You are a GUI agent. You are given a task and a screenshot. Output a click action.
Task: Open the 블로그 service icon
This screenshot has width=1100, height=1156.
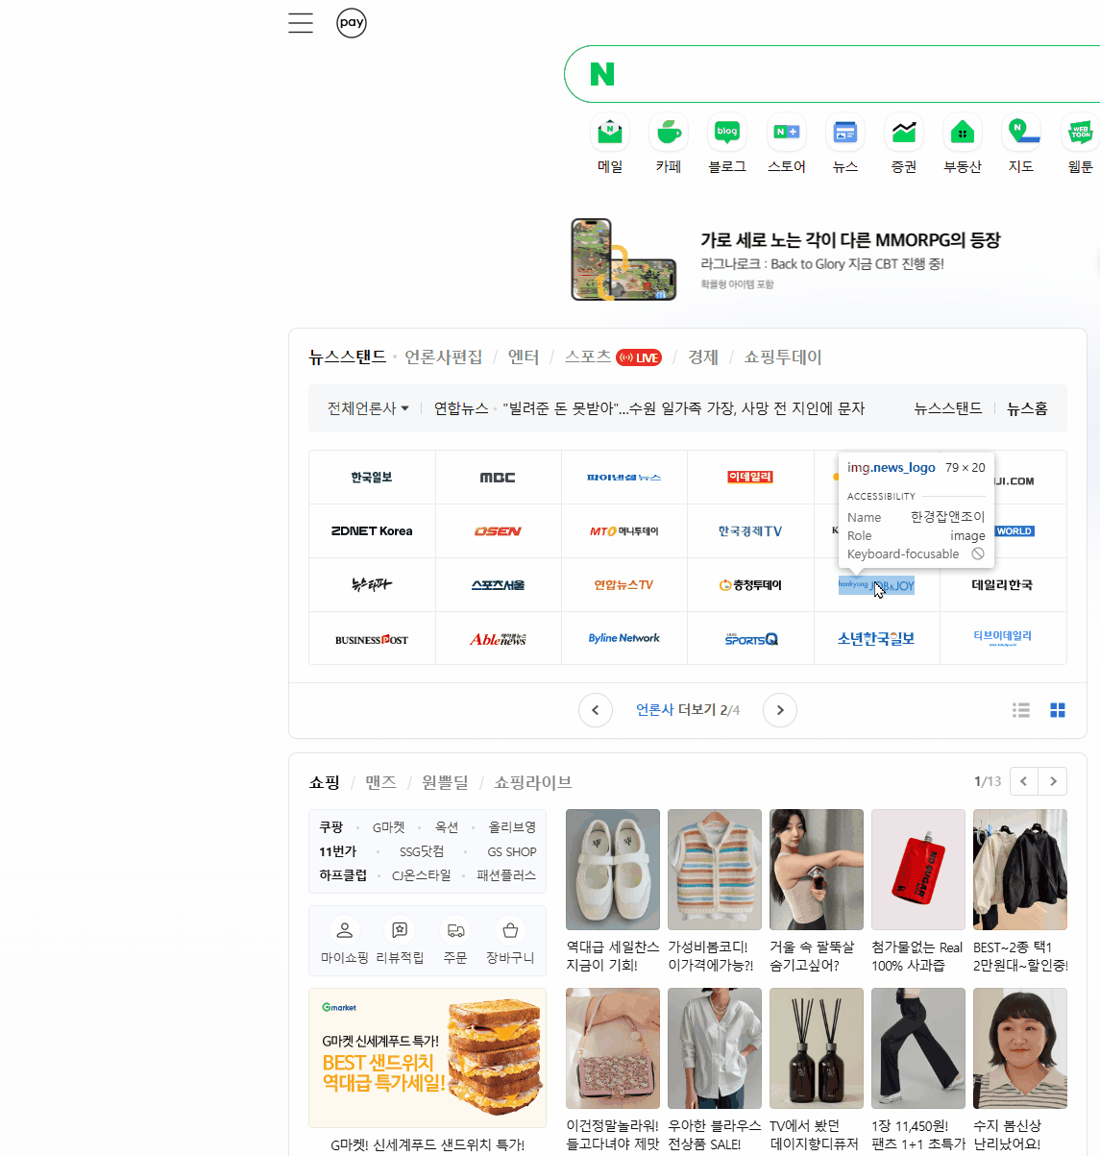click(x=727, y=133)
